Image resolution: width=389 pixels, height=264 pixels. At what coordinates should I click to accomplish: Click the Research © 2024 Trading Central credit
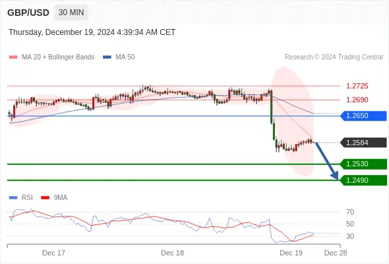pos(334,57)
